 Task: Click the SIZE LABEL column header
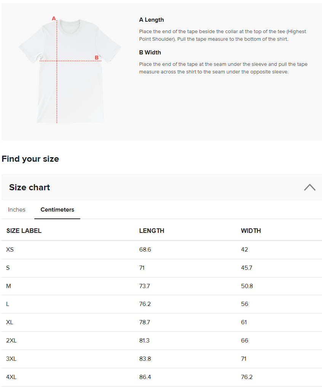[24, 231]
